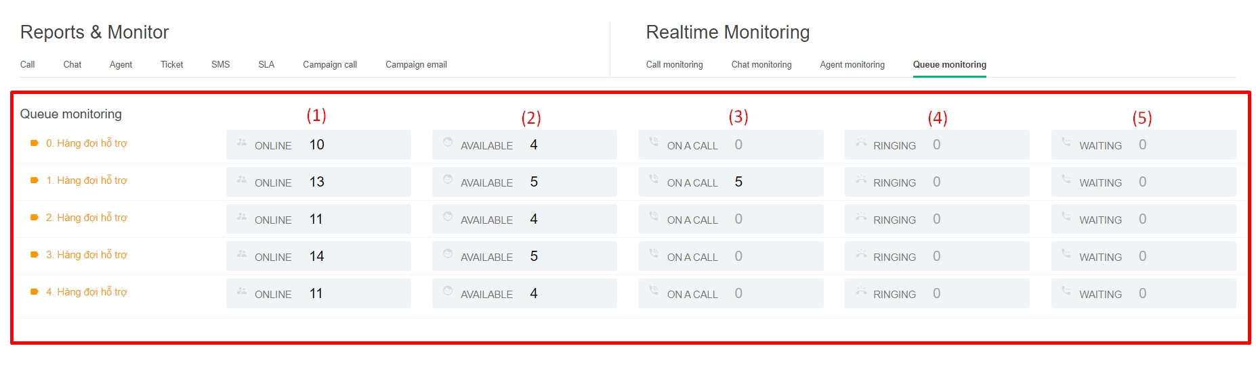
Task: Click the On A Call phone icon for queue 1
Action: click(653, 179)
